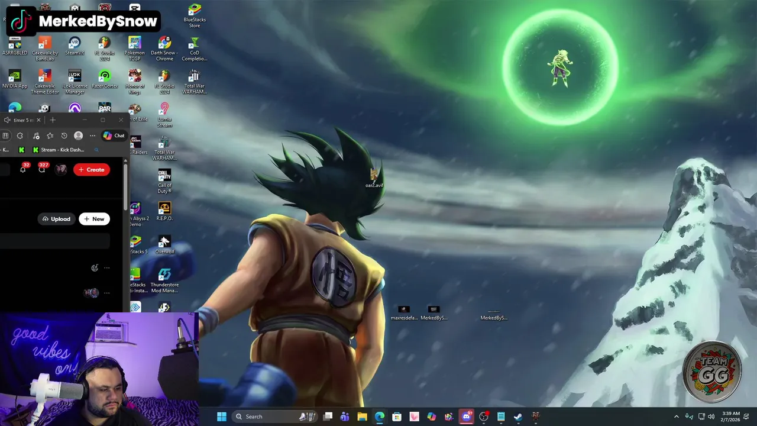Click the Windows Start button
The image size is (757, 426).
click(222, 417)
